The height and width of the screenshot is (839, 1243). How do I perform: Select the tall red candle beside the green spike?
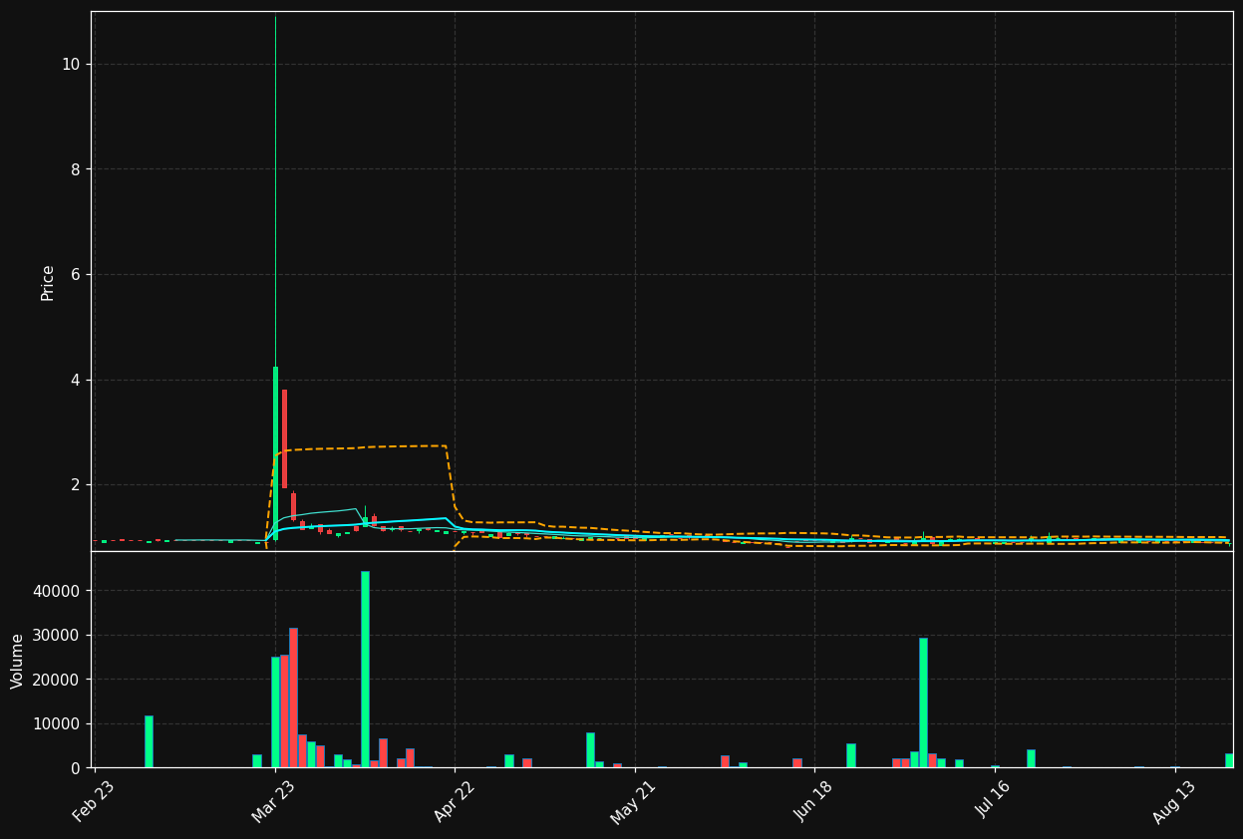tap(284, 438)
